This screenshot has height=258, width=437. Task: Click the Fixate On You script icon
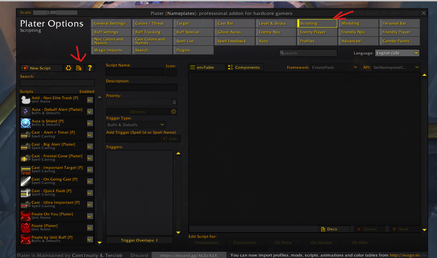(x=26, y=216)
